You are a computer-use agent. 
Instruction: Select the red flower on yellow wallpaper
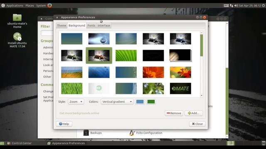(180, 72)
